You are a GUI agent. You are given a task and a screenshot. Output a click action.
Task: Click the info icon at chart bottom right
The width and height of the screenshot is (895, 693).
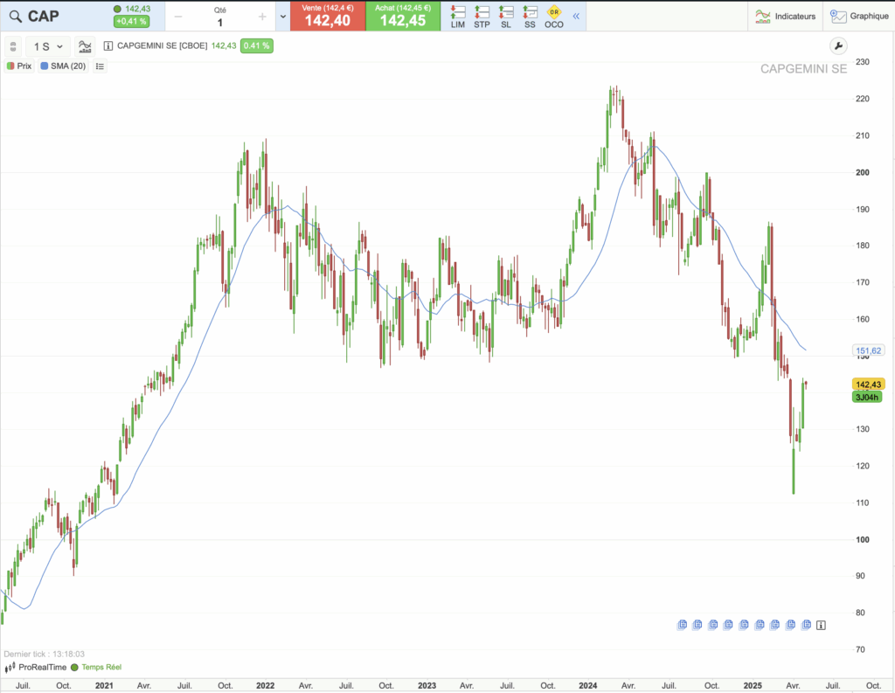coord(821,625)
